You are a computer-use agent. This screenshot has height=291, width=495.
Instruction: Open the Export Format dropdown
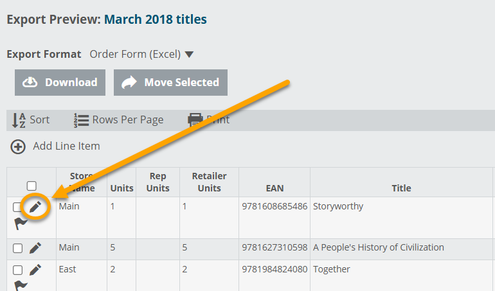point(142,55)
